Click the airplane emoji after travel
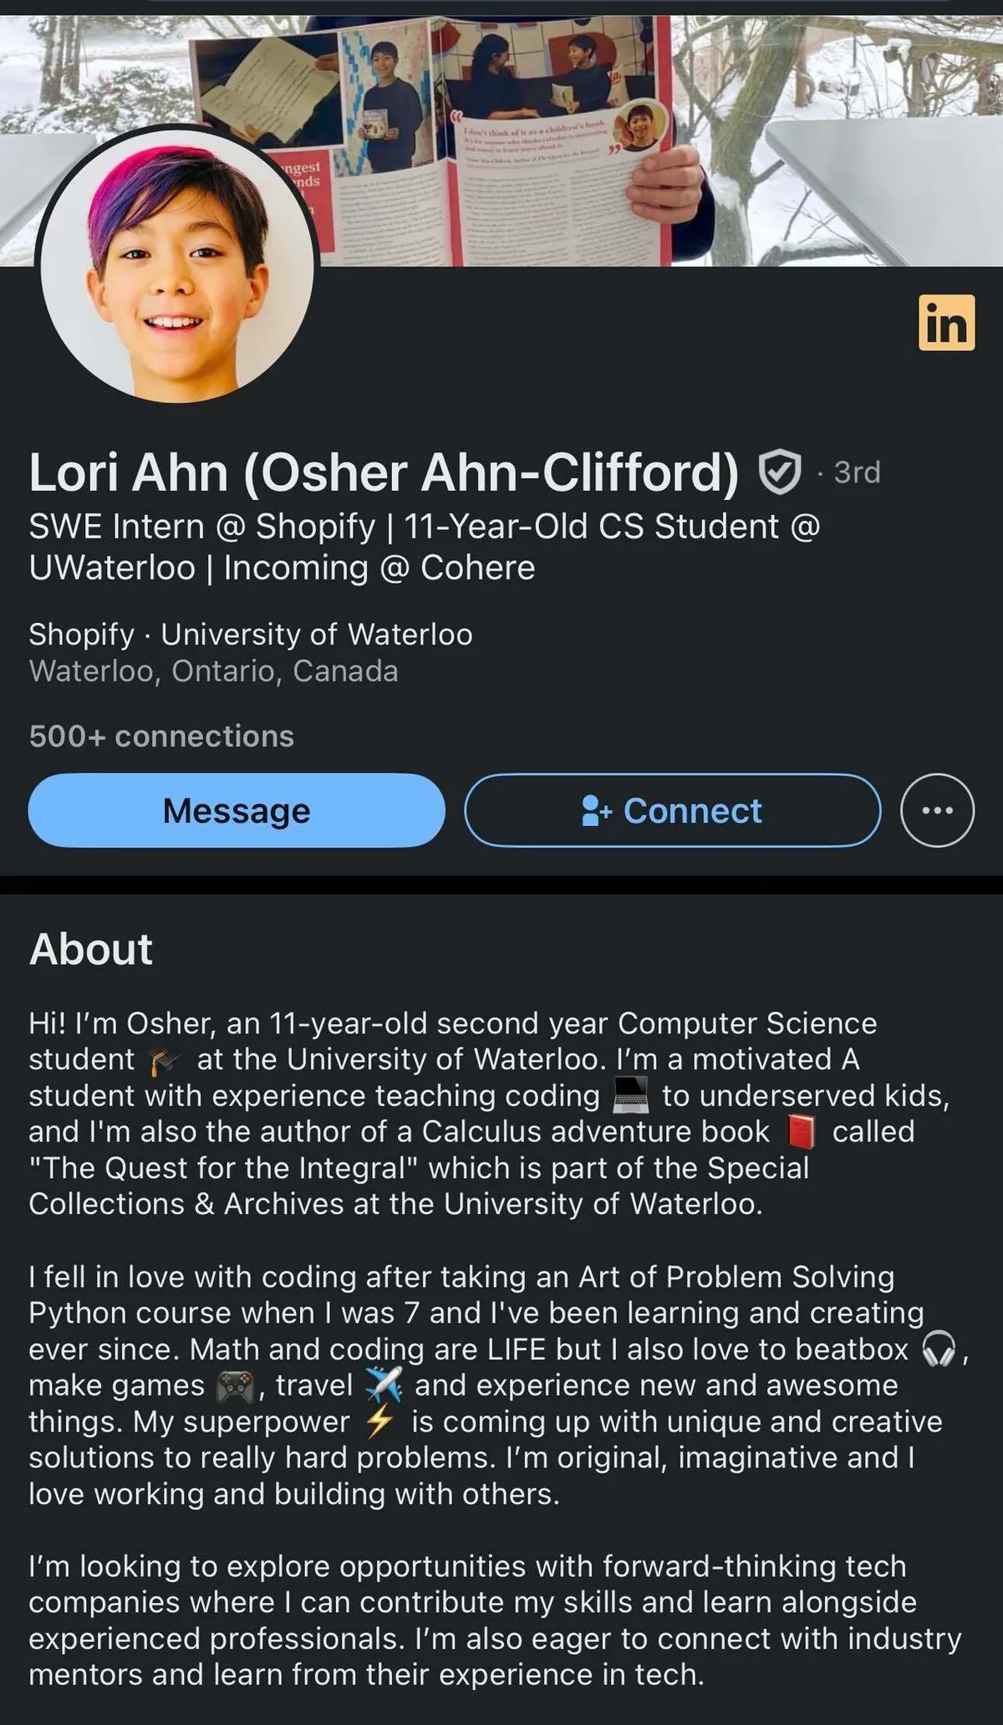Viewport: 1003px width, 1725px height. 384,1386
